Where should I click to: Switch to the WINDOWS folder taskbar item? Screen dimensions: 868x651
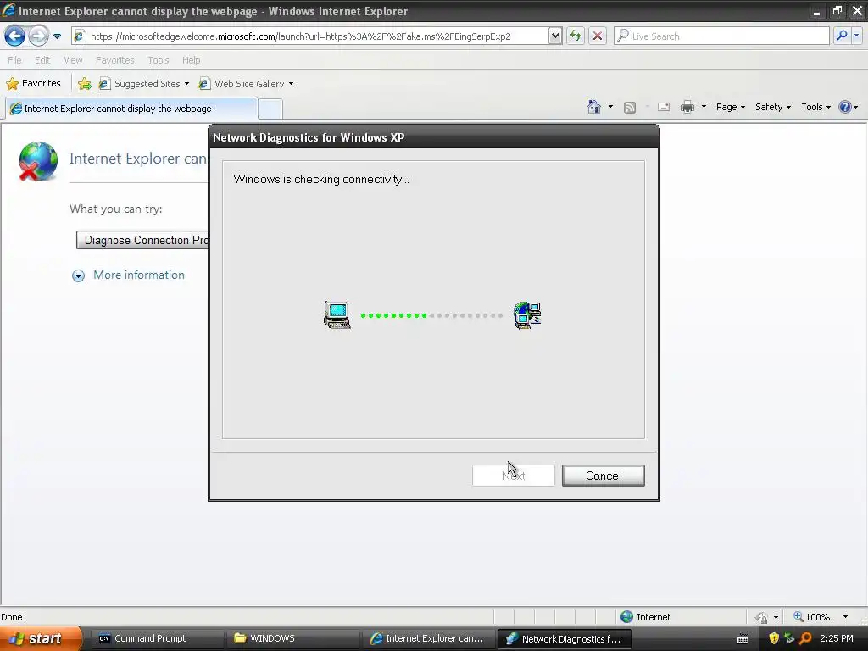[x=292, y=638]
